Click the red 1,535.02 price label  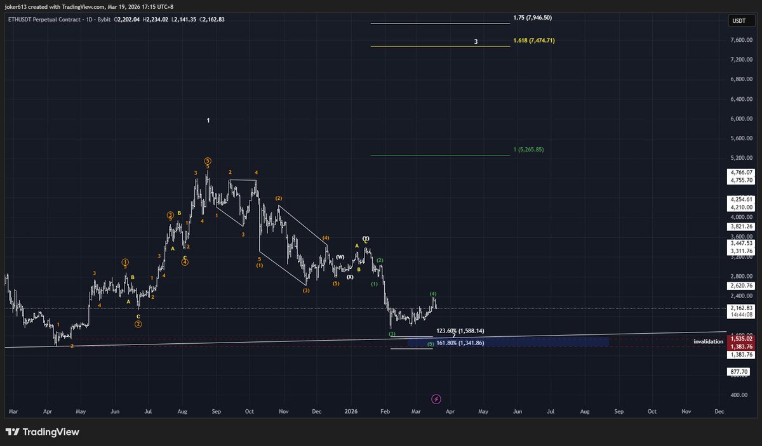pos(742,339)
